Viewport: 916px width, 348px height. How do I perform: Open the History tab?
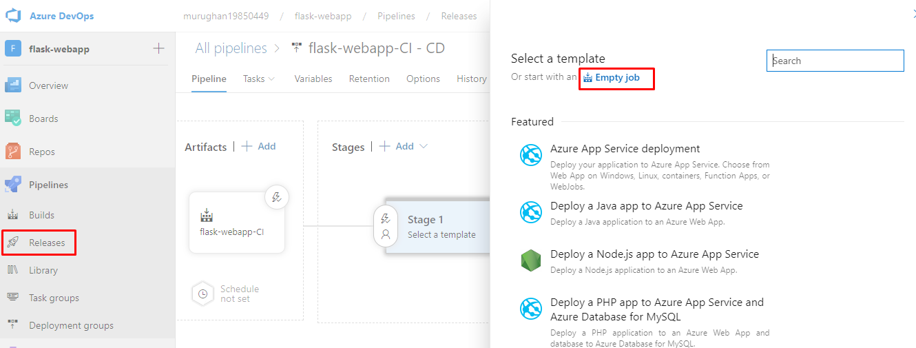[472, 79]
